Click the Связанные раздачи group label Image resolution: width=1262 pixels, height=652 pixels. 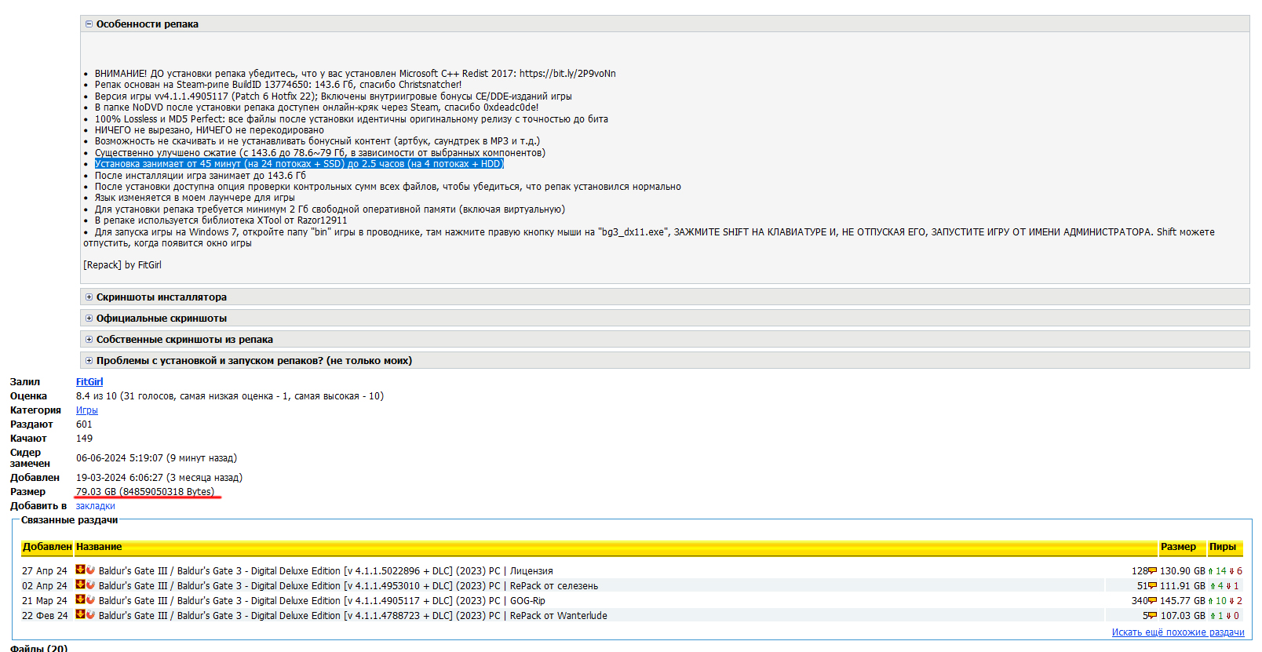(x=70, y=520)
